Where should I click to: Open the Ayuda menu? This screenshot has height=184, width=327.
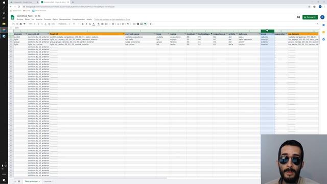pos(89,19)
